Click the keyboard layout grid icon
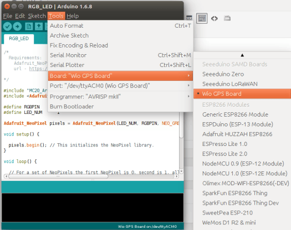Viewport: 291px width, 230px height. [x=202, y=18]
